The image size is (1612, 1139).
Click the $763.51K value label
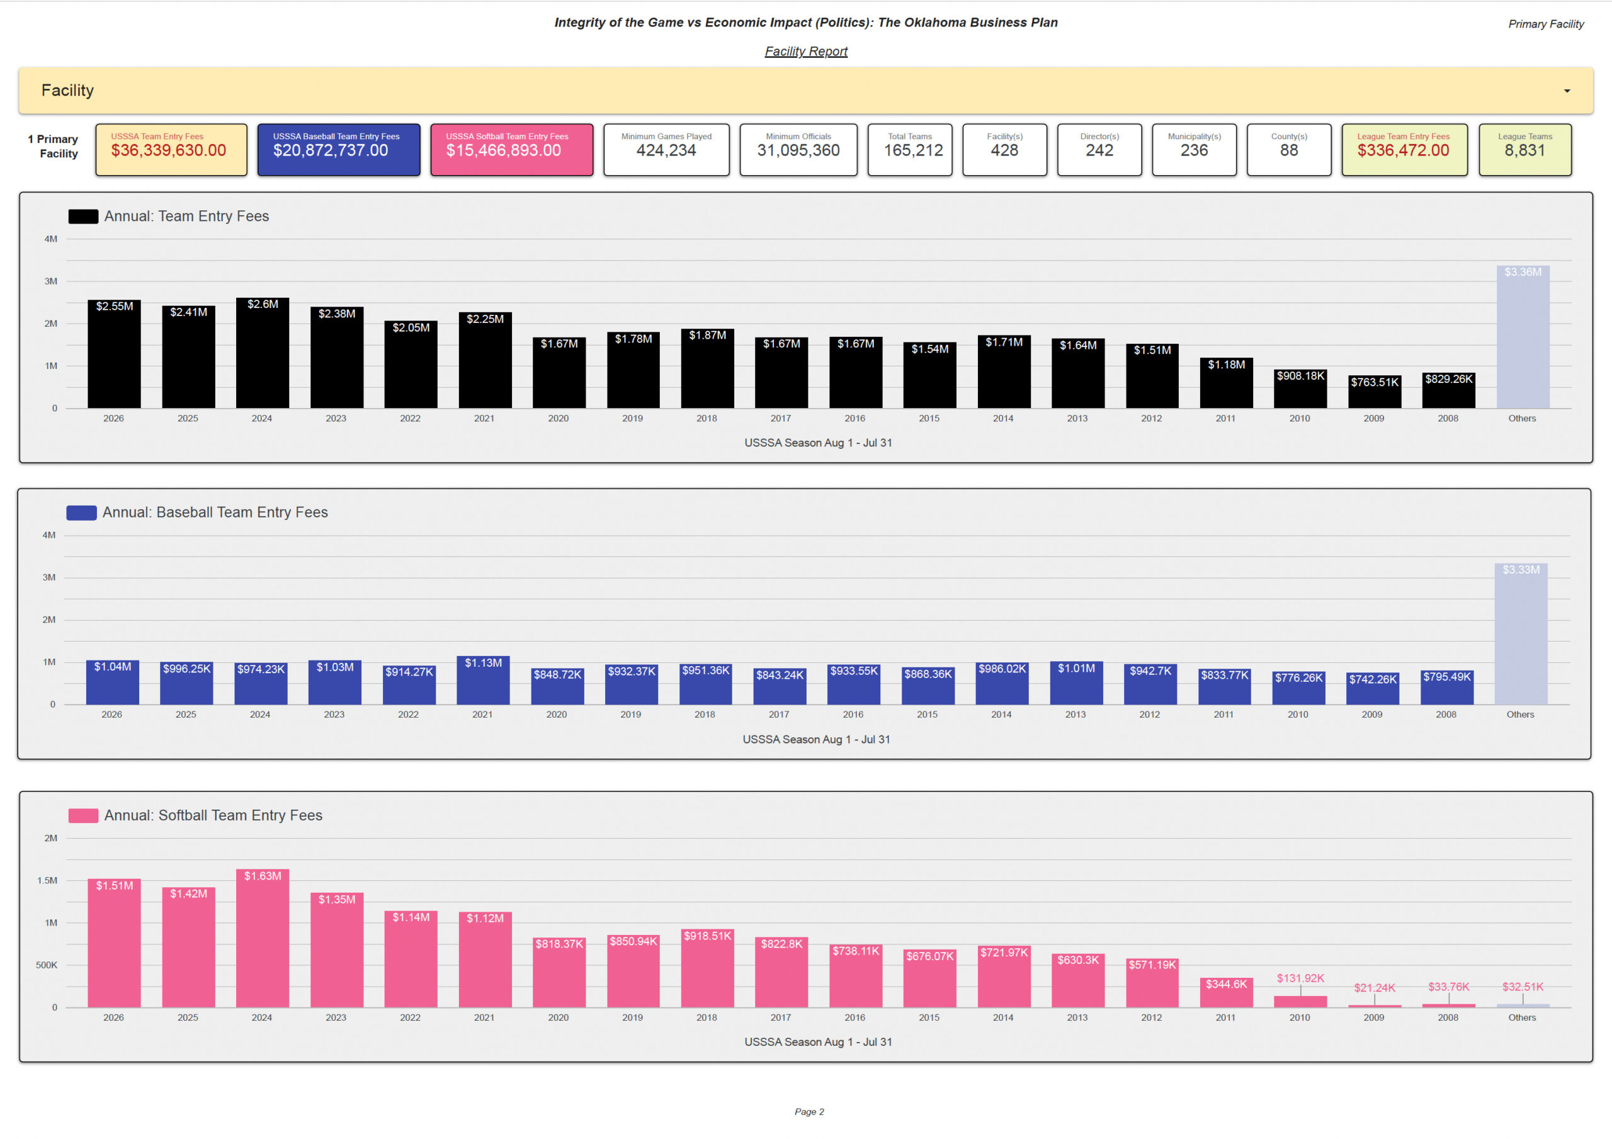(1375, 382)
